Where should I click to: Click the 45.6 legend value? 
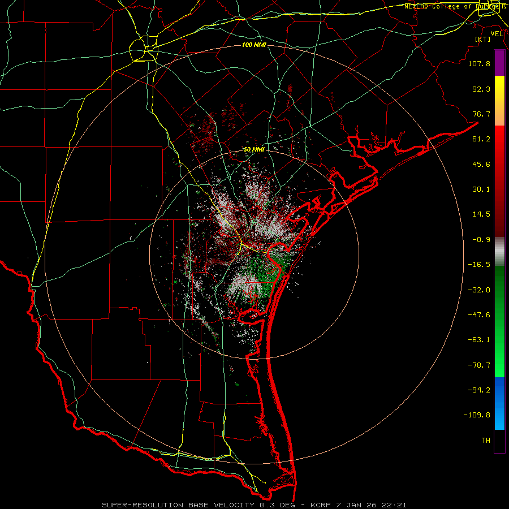pos(481,164)
